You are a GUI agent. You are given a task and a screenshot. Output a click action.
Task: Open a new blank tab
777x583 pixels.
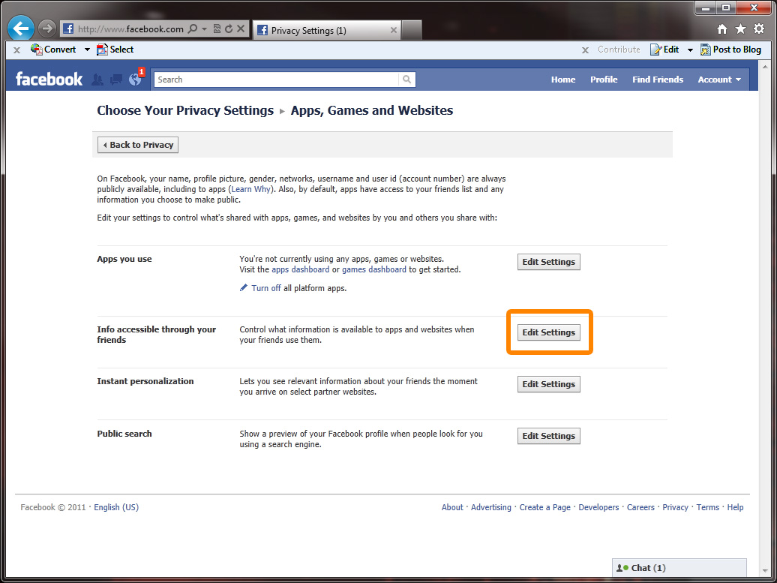click(411, 30)
